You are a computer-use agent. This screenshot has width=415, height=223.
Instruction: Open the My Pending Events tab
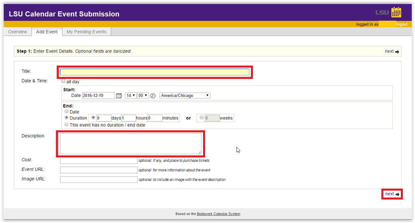pos(87,32)
